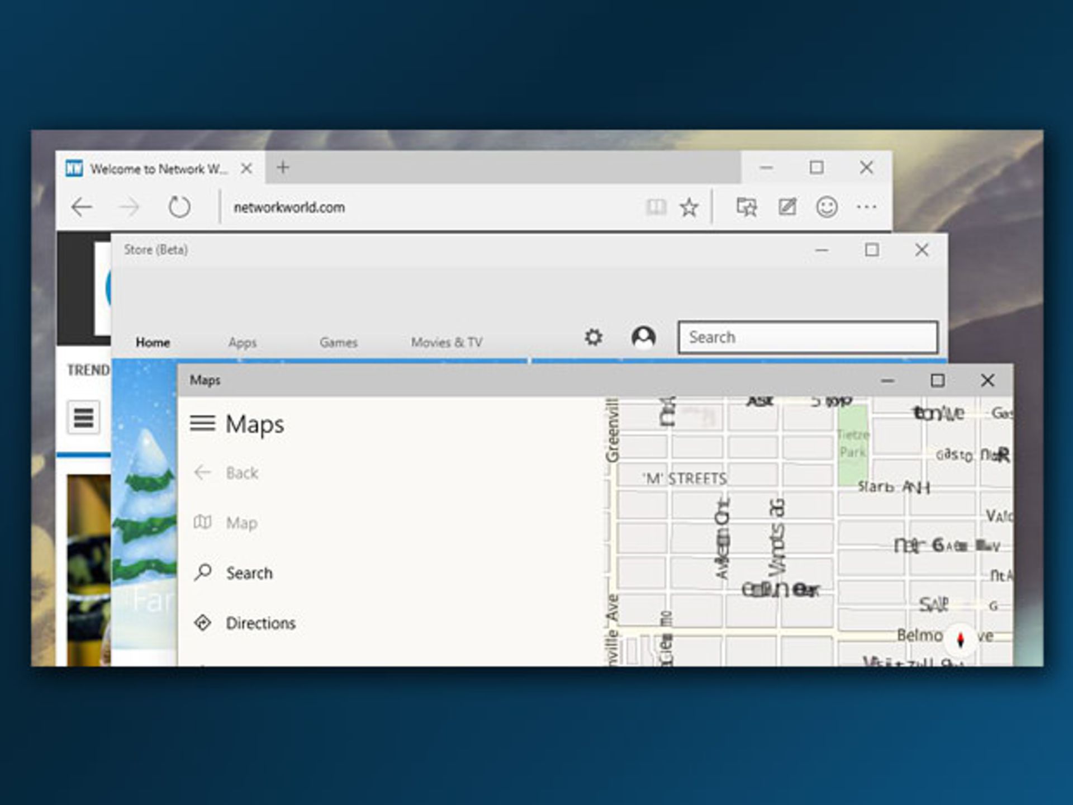Image resolution: width=1073 pixels, height=805 pixels.
Task: Click the Edge back arrow
Action: tap(82, 207)
